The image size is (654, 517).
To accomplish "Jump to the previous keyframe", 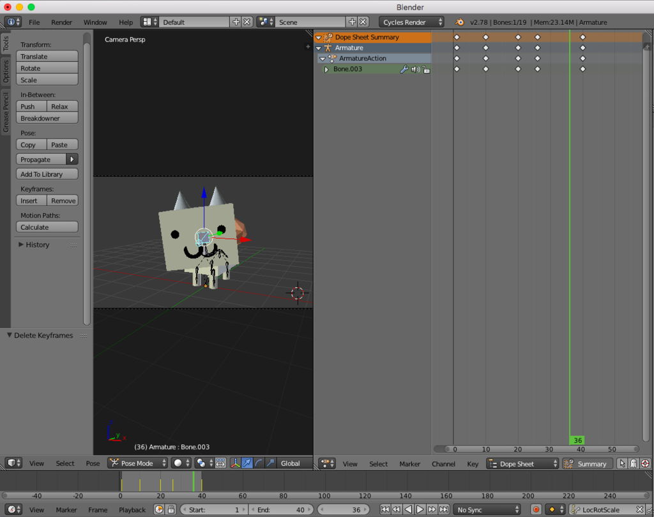I will 397,509.
